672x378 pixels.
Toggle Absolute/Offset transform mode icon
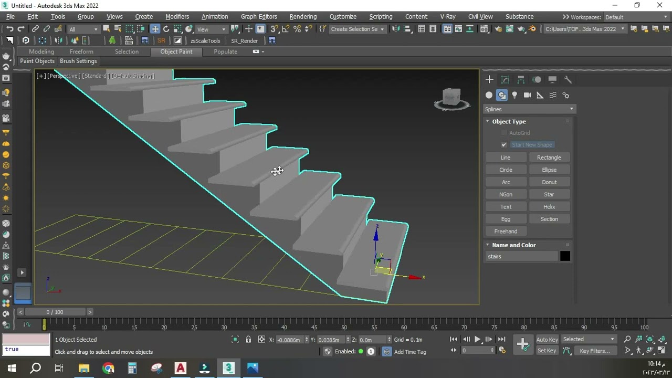pos(261,340)
